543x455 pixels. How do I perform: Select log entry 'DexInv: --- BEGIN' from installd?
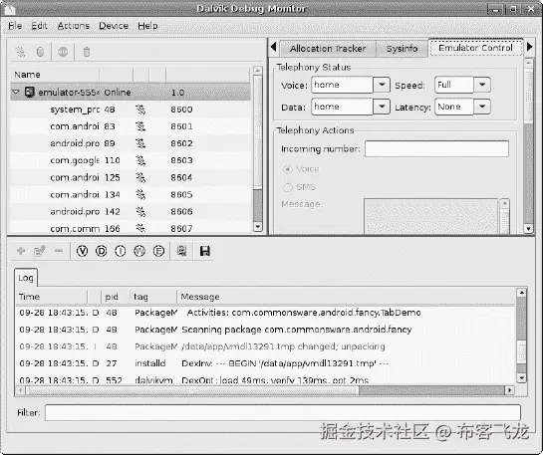(x=266, y=363)
